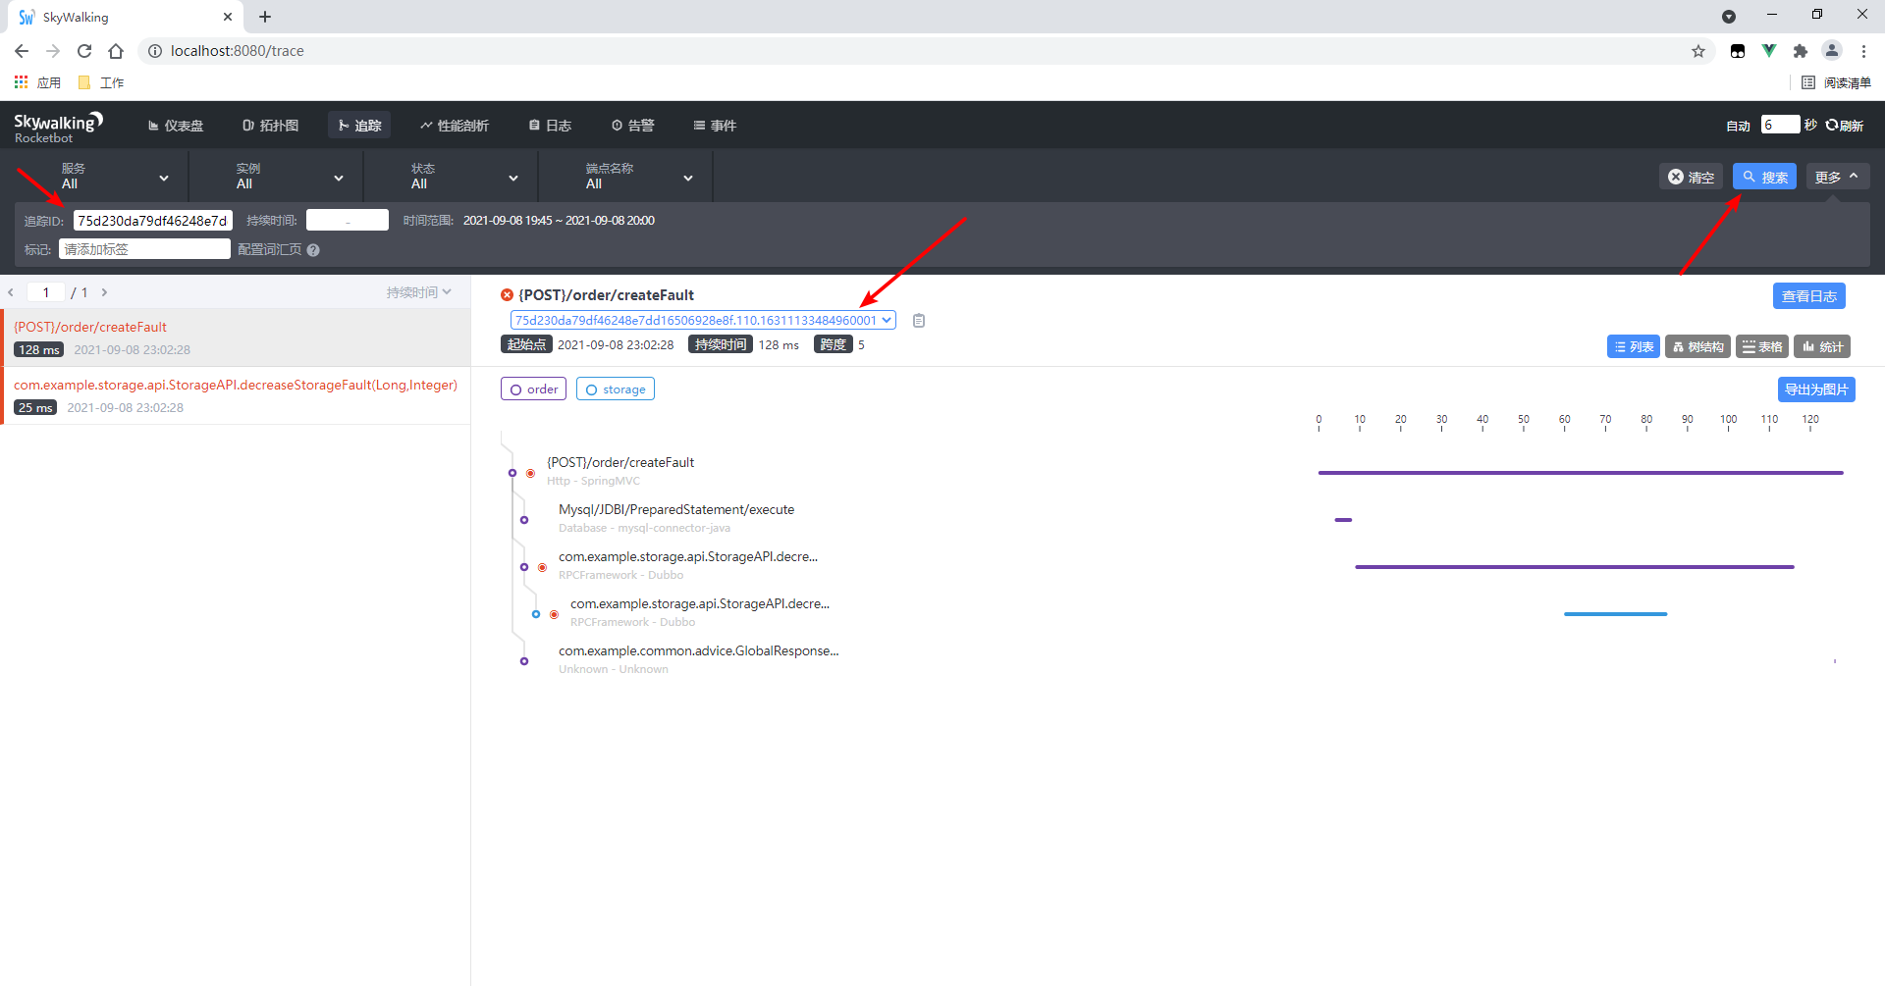Click the error icon beside createFault title
Screen dimensions: 1885x986
[507, 294]
